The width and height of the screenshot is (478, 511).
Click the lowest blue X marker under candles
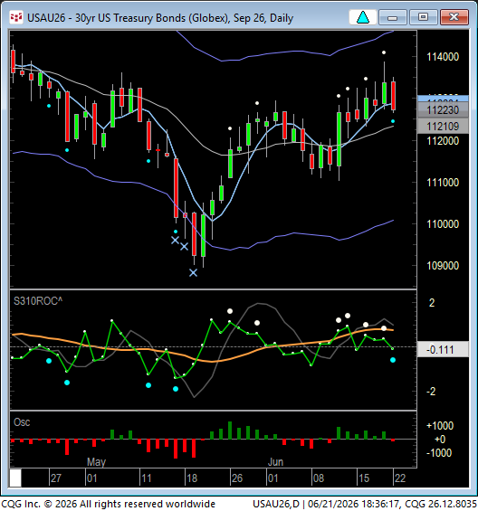[x=193, y=273]
